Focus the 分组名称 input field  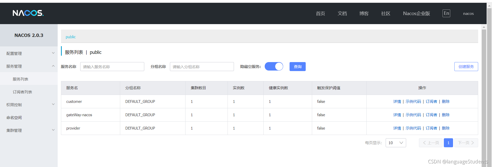click(202, 67)
